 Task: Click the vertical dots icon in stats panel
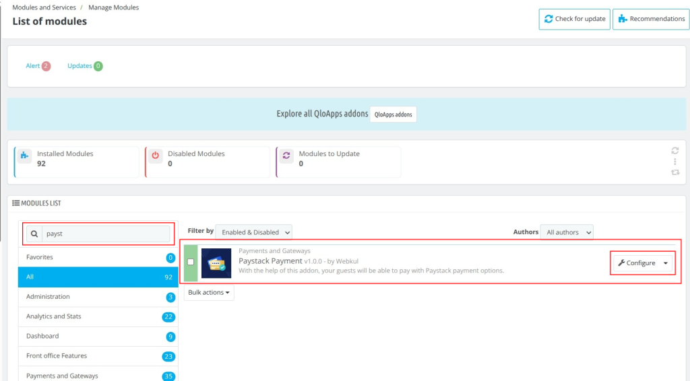click(675, 162)
